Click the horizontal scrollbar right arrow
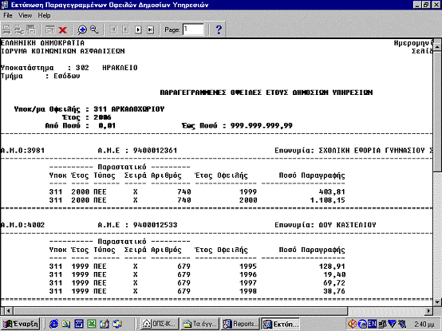 [429, 311]
